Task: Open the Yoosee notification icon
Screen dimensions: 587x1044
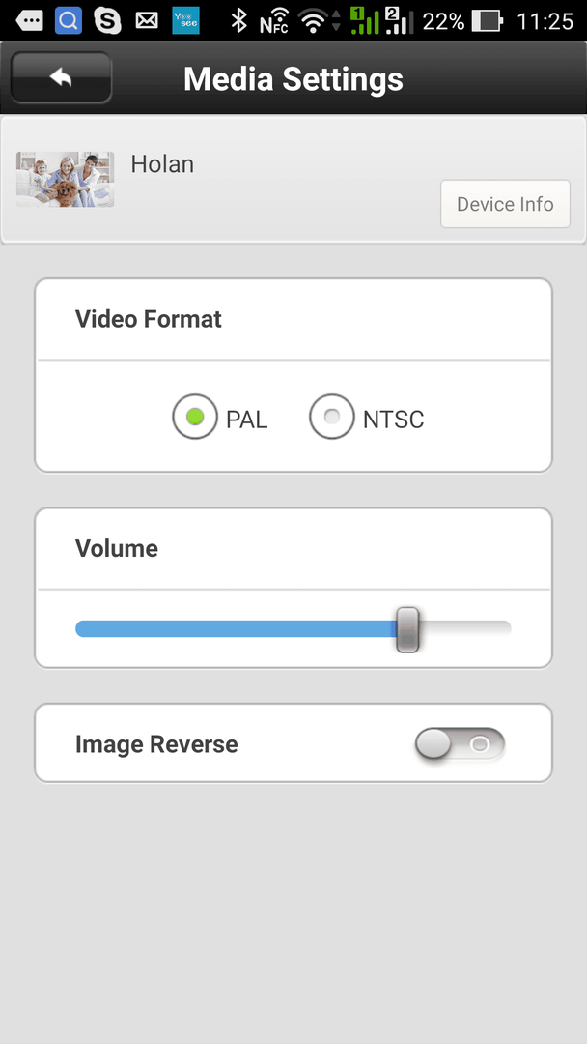Action: tap(185, 20)
